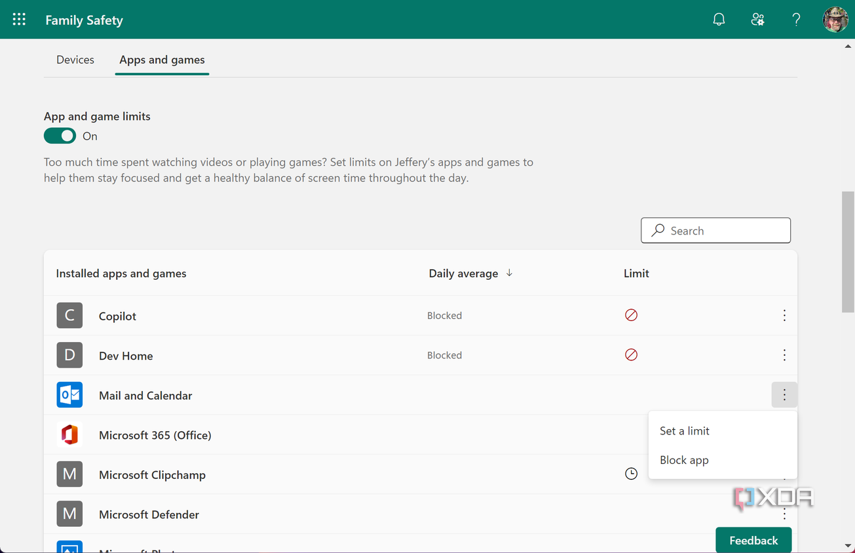
Task: Select the Microsoft Clipchamp name
Action: click(152, 475)
